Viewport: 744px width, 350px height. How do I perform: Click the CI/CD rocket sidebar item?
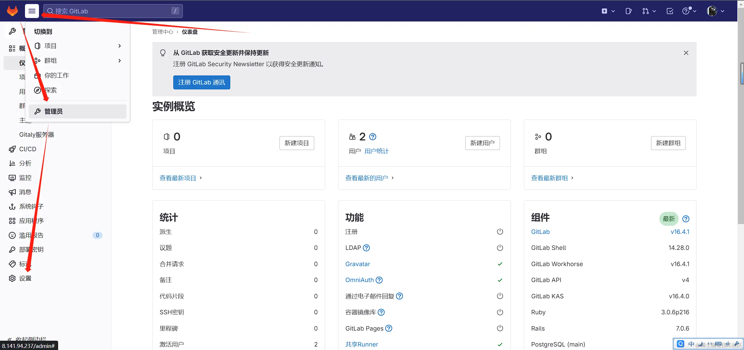[28, 149]
